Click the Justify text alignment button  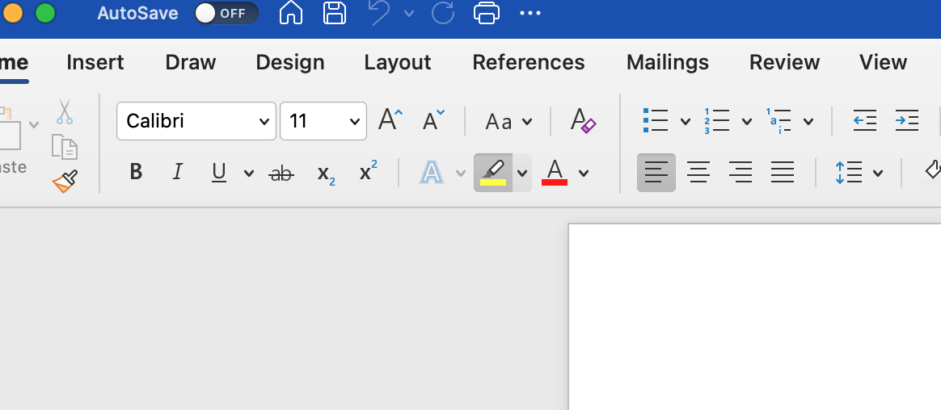[x=782, y=172]
